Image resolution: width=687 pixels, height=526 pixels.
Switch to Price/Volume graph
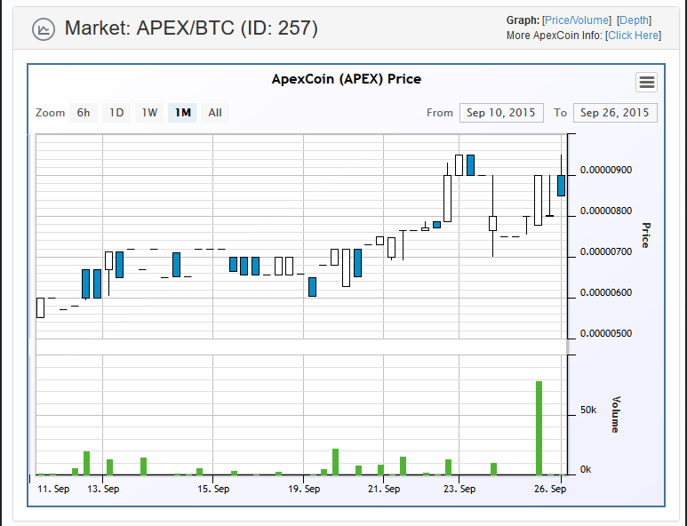(x=577, y=20)
